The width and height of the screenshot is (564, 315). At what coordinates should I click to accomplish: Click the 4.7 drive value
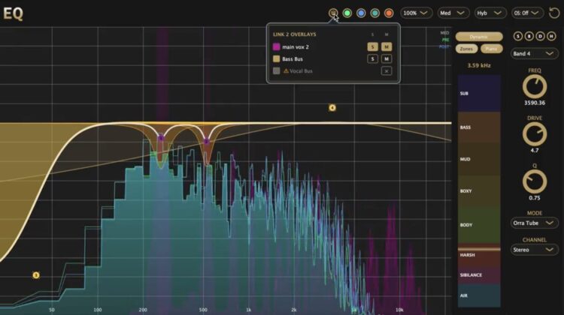tap(535, 150)
